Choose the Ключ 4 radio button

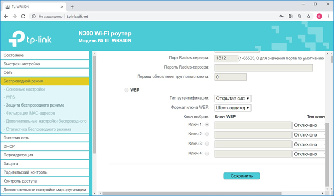pyautogui.click(x=207, y=153)
